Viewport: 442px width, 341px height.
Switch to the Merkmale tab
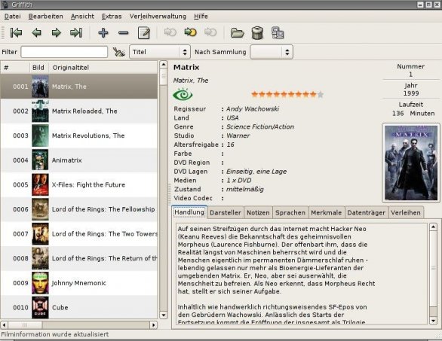coord(327,213)
